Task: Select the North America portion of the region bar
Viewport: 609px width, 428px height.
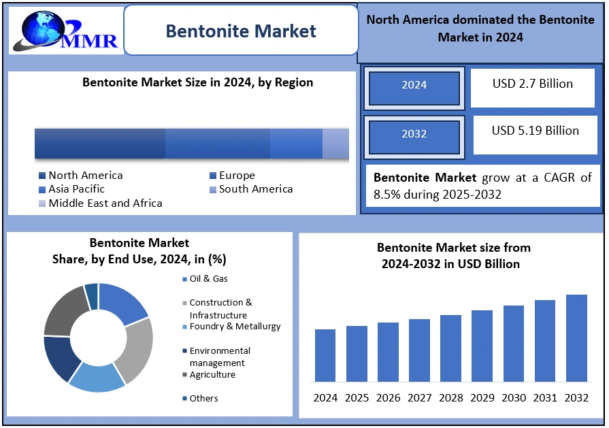Action: 100,144
